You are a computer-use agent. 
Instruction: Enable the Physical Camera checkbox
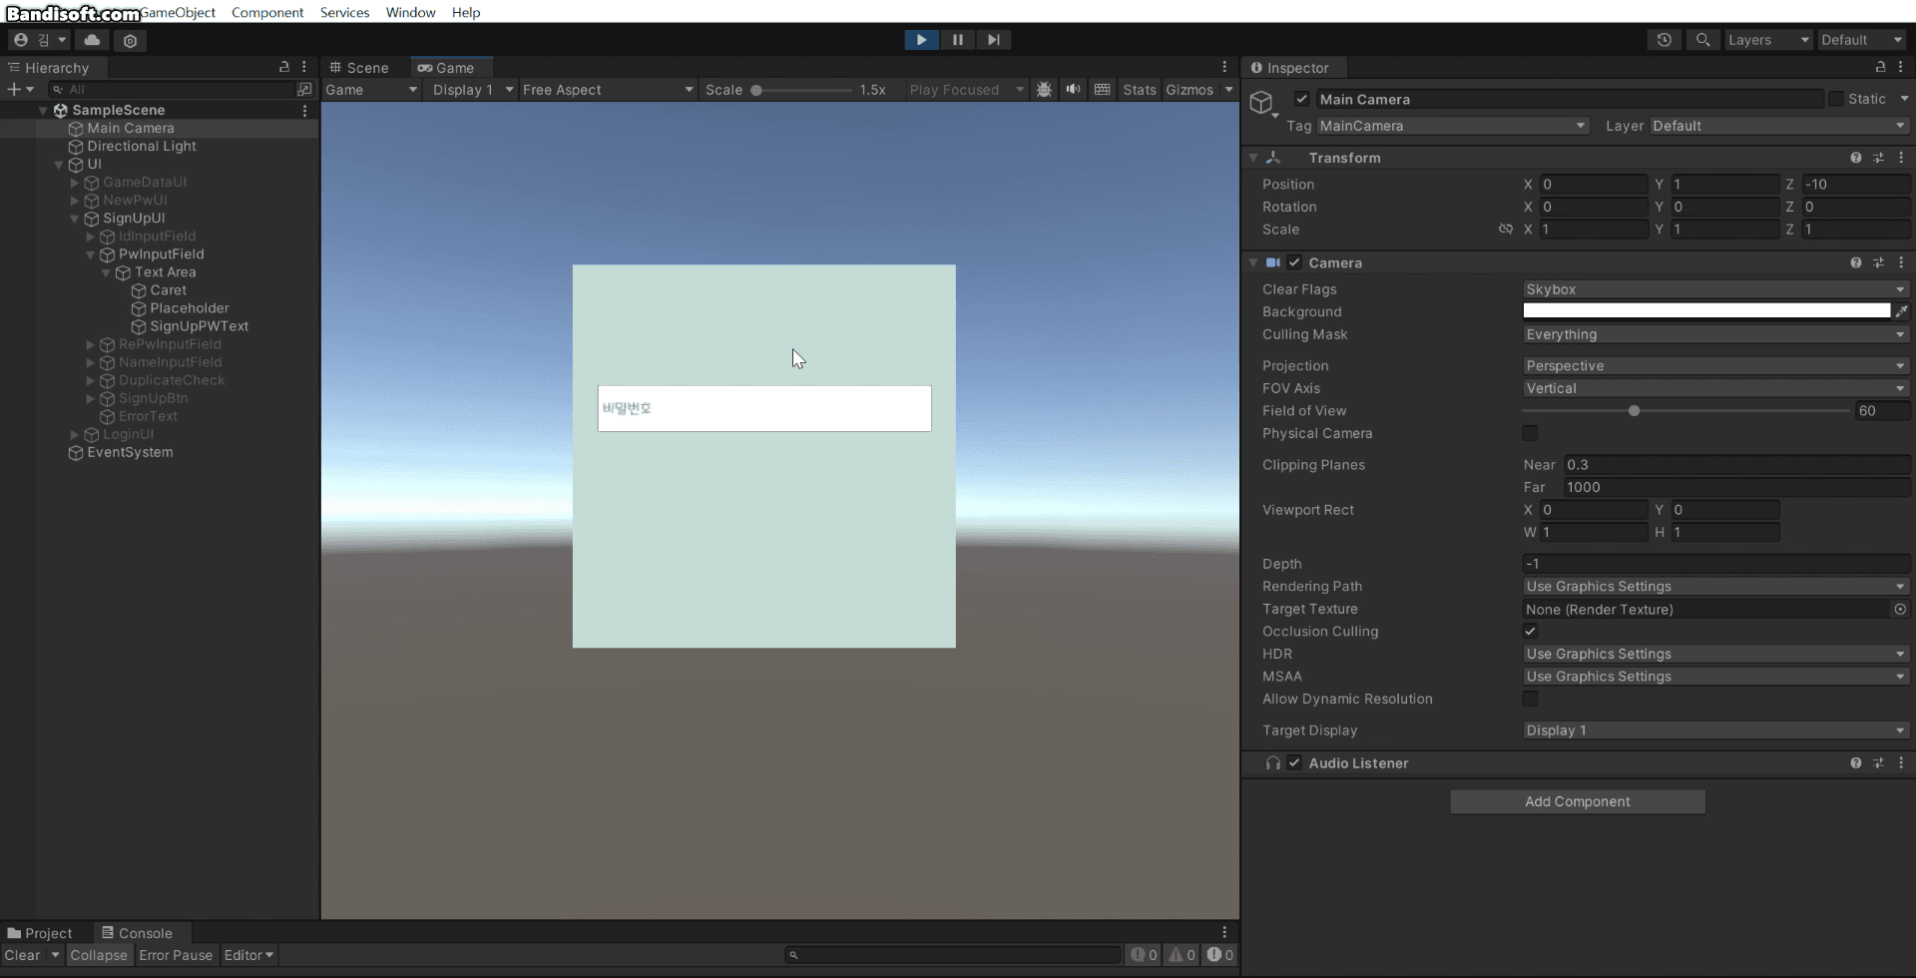(x=1531, y=433)
